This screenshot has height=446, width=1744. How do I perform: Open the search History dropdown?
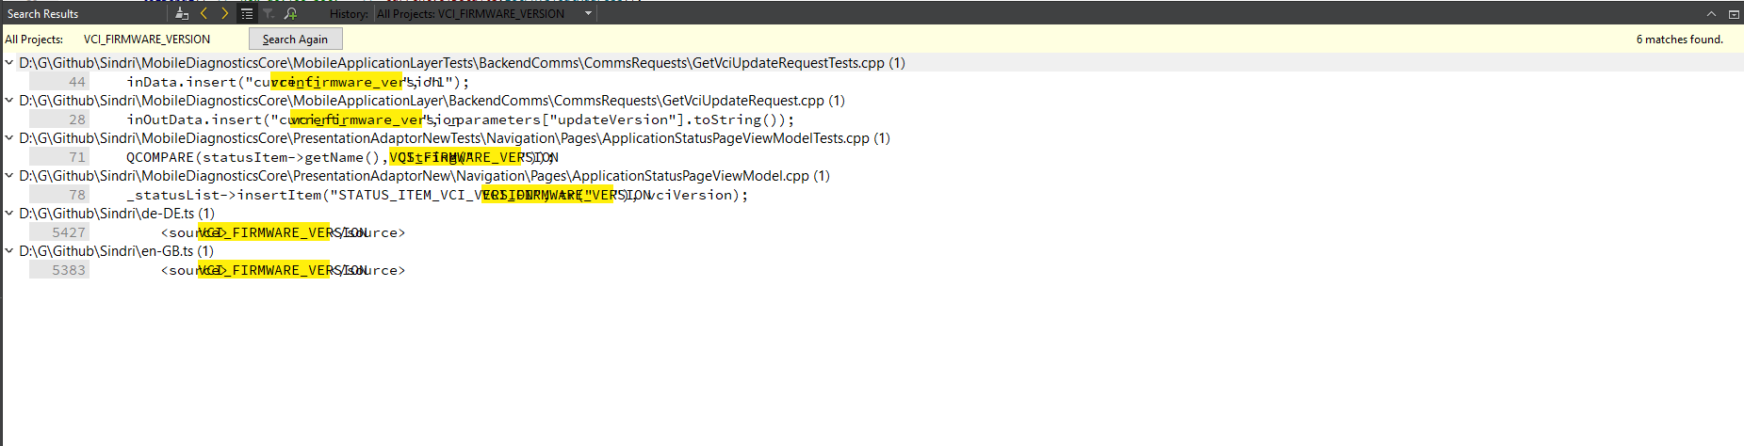(x=588, y=14)
